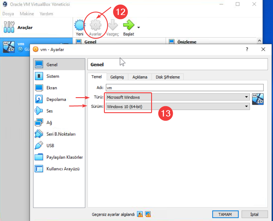
Task: Confirm settings with TAMAM button
Action: pos(225,214)
